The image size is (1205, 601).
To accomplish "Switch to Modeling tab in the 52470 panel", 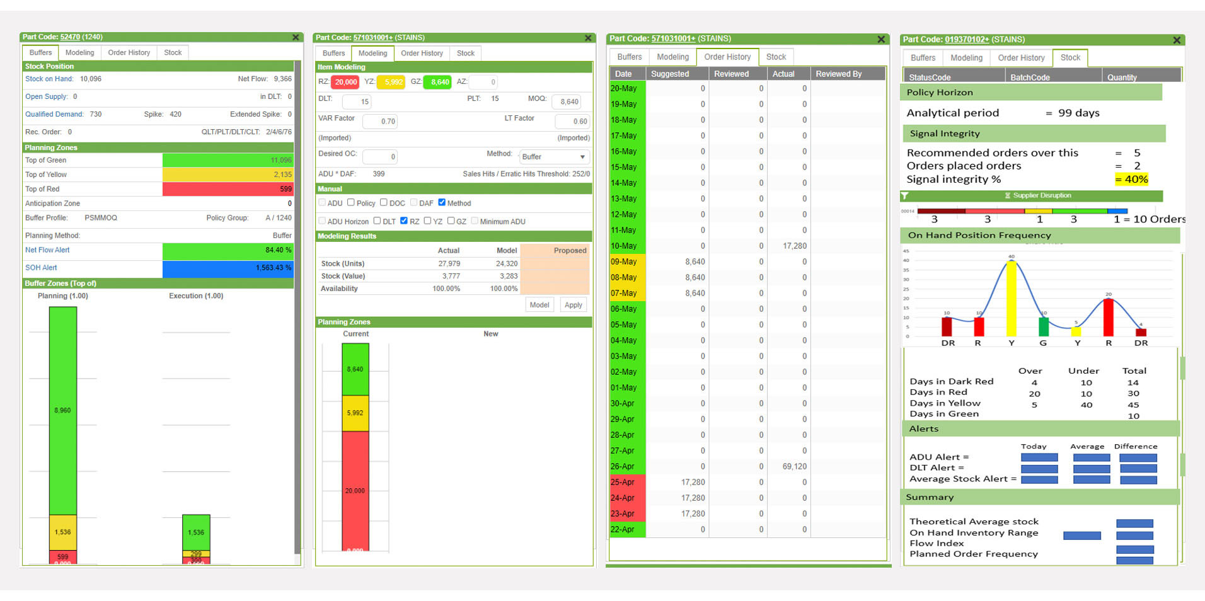I will pyautogui.click(x=79, y=53).
